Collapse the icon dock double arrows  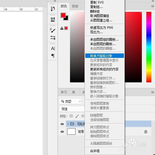(x=55, y=1)
